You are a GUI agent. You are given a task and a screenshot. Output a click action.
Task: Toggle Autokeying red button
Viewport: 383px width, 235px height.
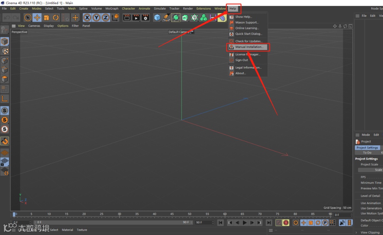click(286, 223)
